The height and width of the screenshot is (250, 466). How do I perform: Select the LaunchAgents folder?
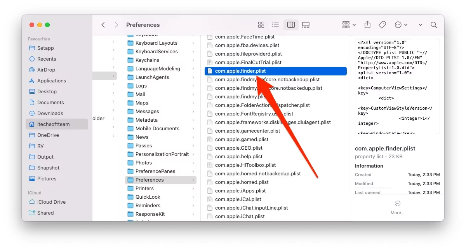[x=161, y=77]
